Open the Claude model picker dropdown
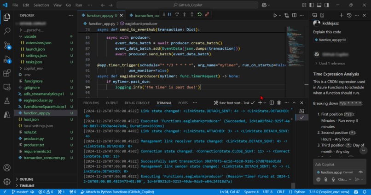This screenshot has width=371, height=195. [344, 180]
